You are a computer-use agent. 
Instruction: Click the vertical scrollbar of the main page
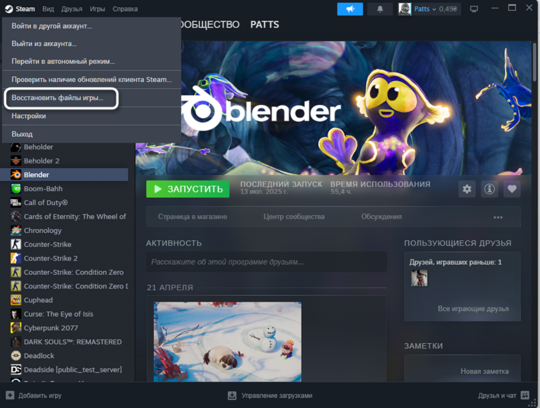(x=535, y=62)
